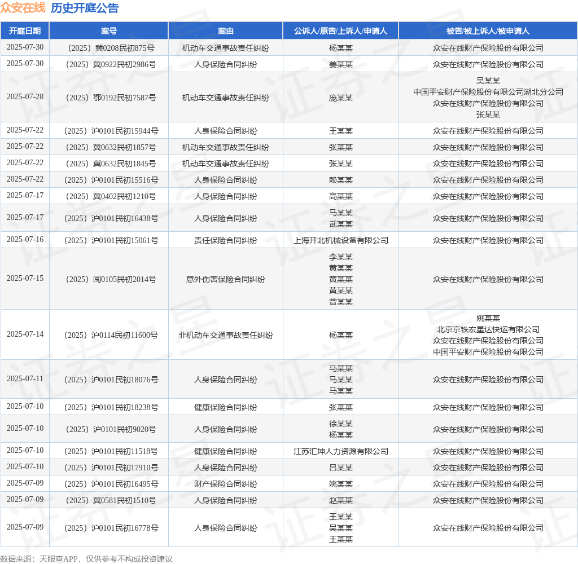This screenshot has width=578, height=564.
Task: Click the date 2025-07-16
Action: [x=25, y=240]
